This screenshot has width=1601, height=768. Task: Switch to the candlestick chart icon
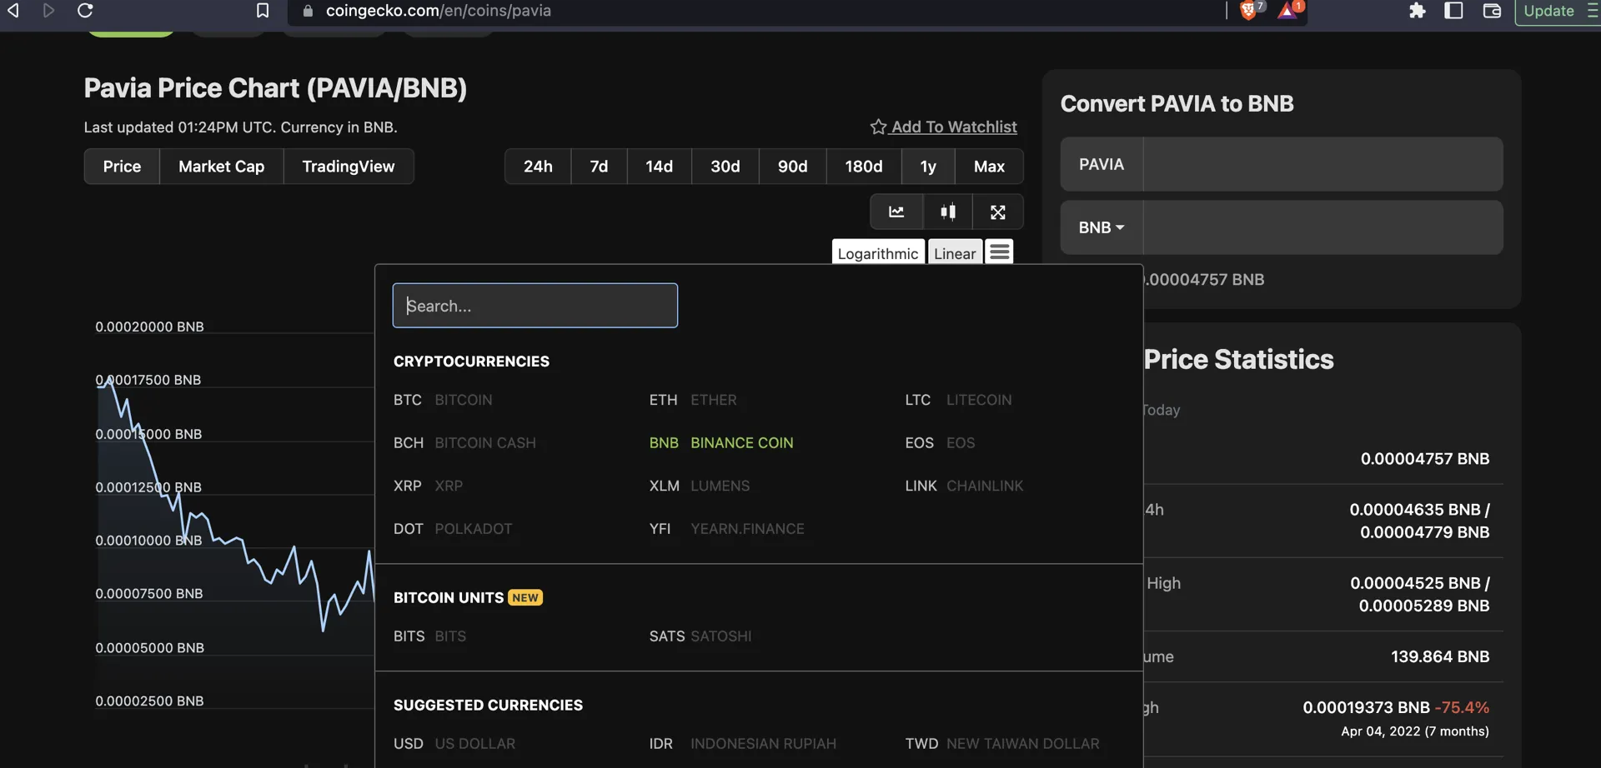point(948,212)
